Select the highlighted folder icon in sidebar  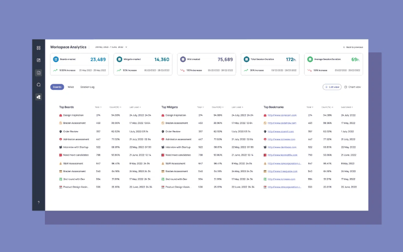click(x=38, y=72)
